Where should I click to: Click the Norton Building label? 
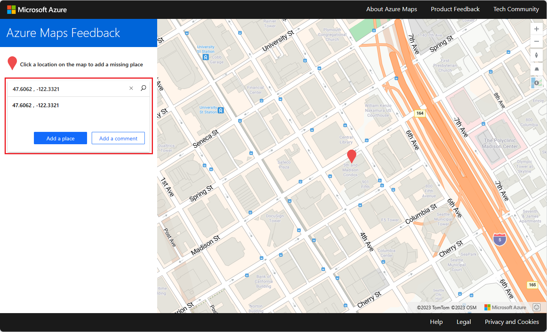256,308
